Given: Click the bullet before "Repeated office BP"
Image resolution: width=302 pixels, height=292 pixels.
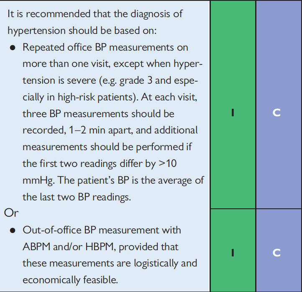Looking at the screenshot, I should tap(13, 48).
